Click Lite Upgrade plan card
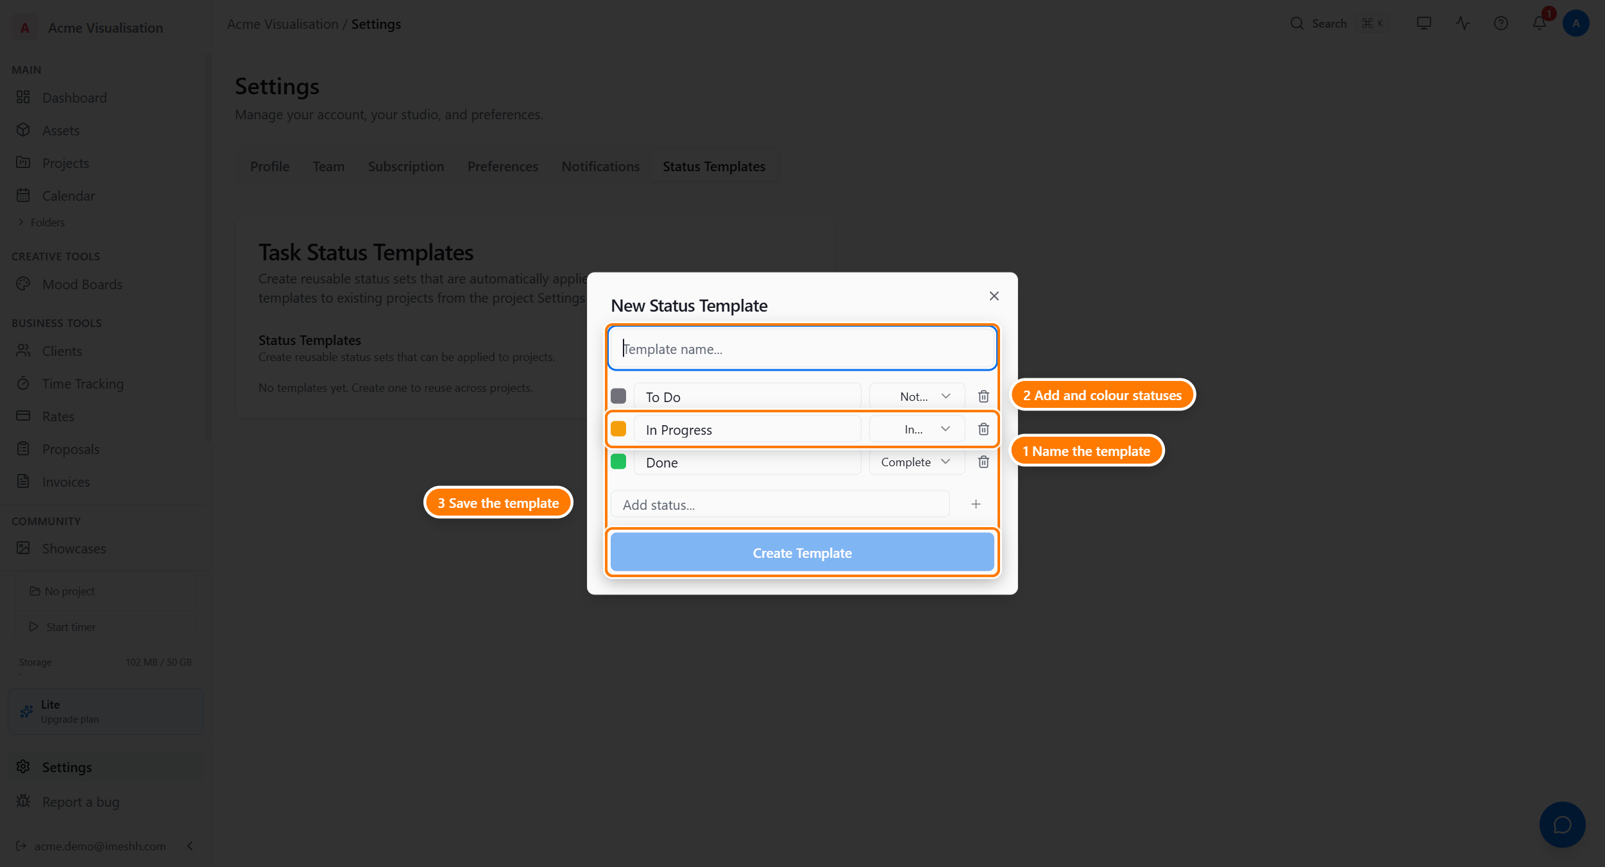This screenshot has width=1605, height=867. [105, 711]
